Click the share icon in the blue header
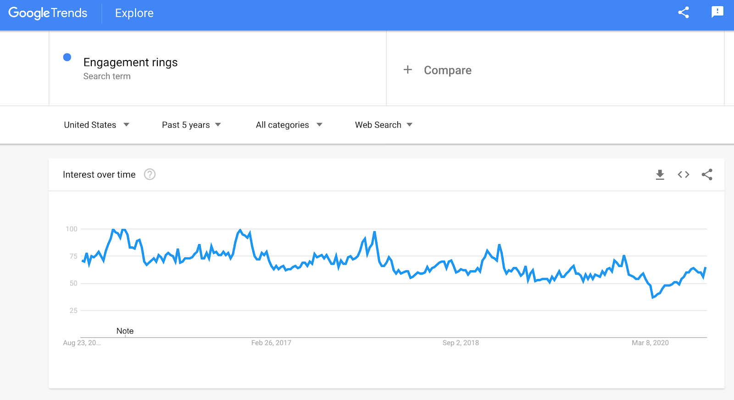The image size is (734, 400). 684,12
